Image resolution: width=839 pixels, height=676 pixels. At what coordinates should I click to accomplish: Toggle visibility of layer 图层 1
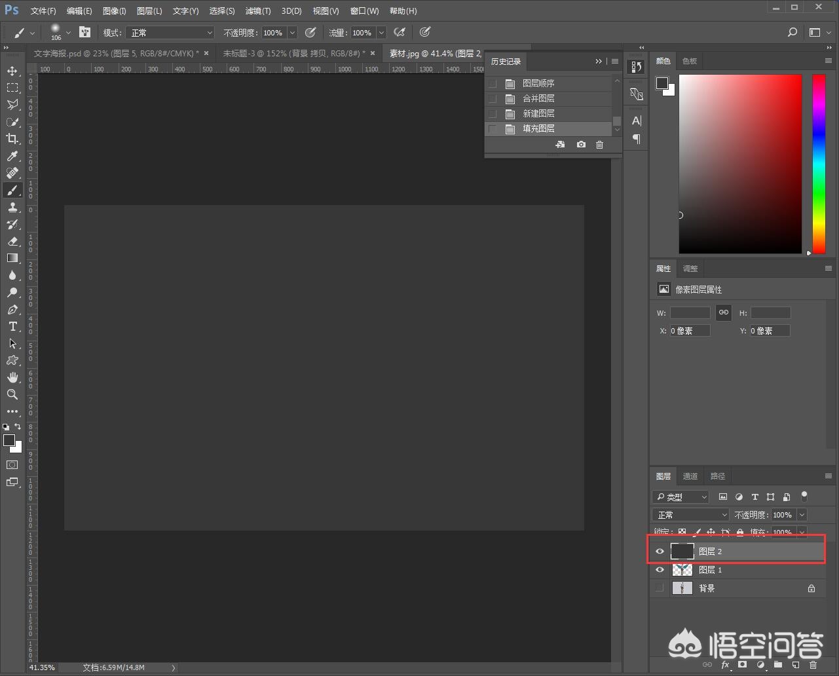coord(660,570)
